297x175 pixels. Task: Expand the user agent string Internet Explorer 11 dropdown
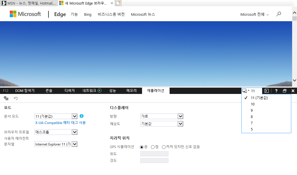pos(75,144)
